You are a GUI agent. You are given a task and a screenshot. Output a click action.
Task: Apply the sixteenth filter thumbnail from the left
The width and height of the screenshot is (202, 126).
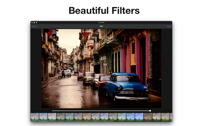[x=165, y=117]
